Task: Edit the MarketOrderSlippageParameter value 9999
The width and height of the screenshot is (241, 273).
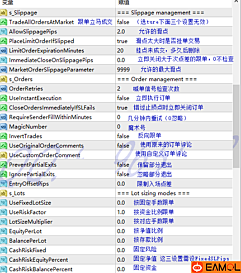Action: (123, 70)
